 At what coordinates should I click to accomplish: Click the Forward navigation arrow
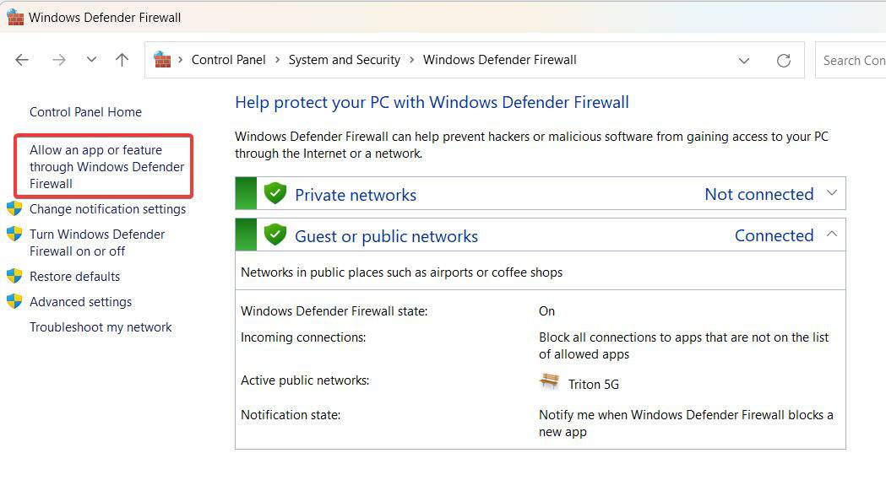coord(58,60)
